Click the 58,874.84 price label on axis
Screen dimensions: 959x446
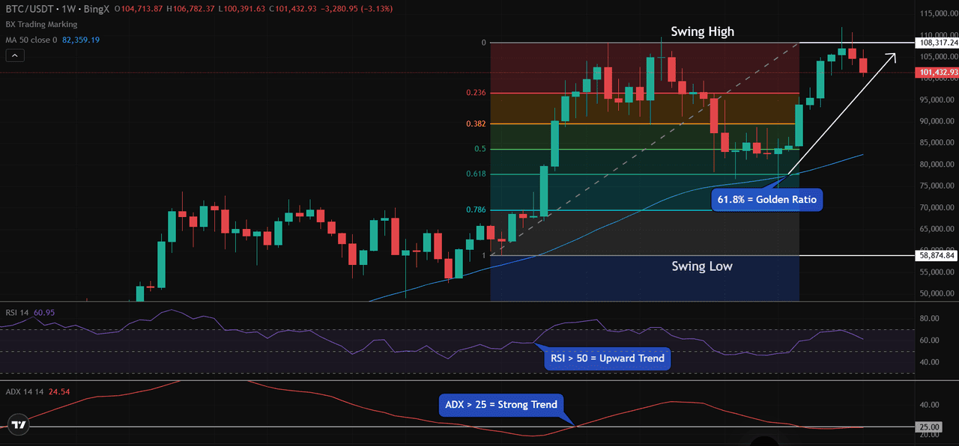click(937, 255)
